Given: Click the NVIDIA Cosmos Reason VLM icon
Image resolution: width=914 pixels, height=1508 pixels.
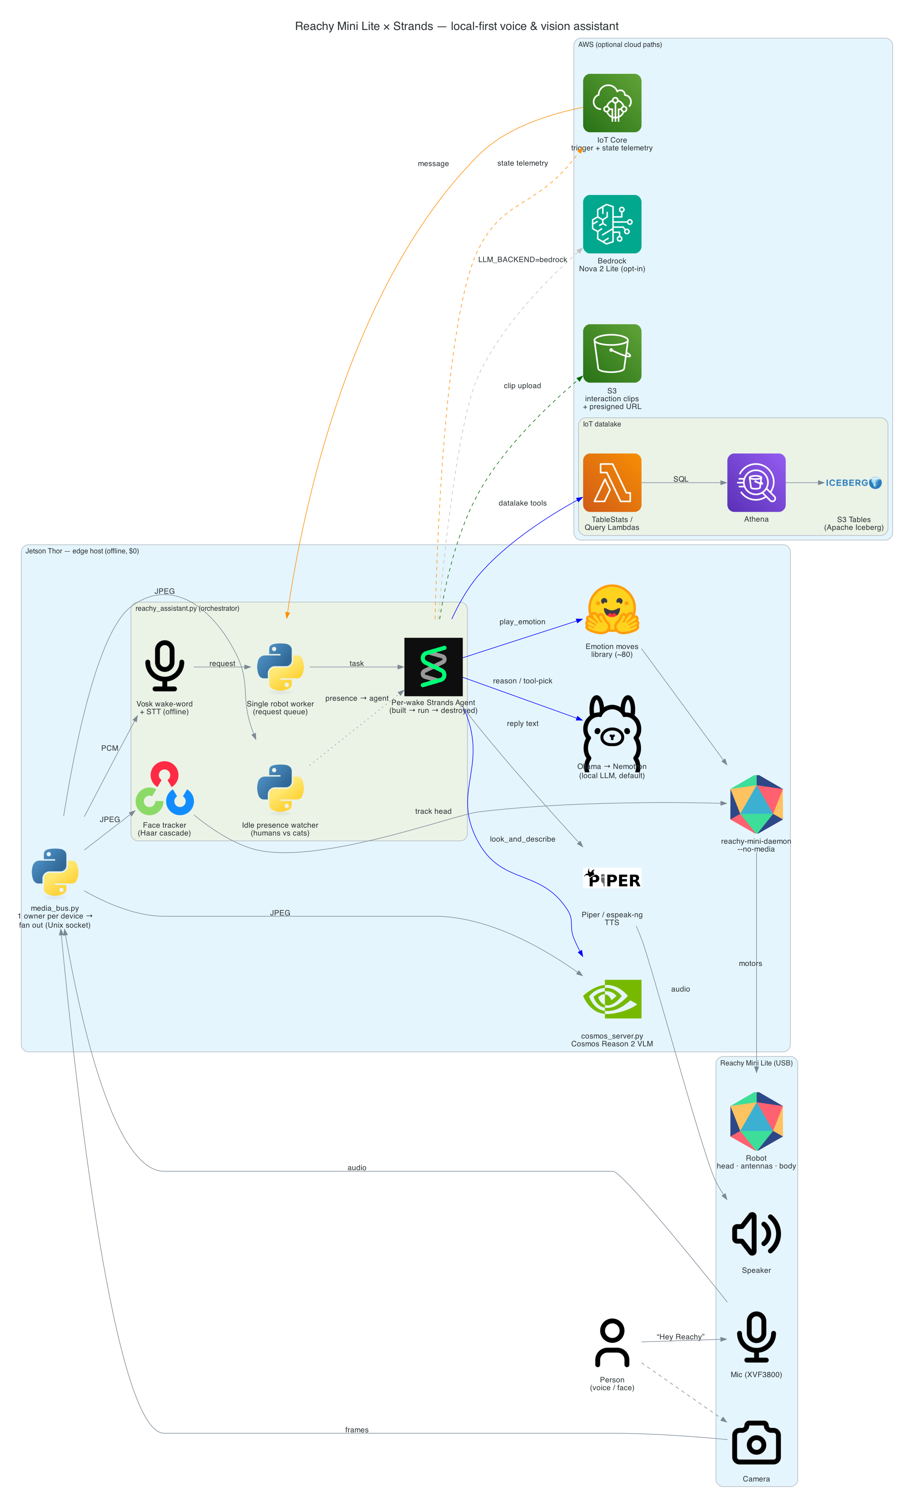Looking at the screenshot, I should 612,999.
